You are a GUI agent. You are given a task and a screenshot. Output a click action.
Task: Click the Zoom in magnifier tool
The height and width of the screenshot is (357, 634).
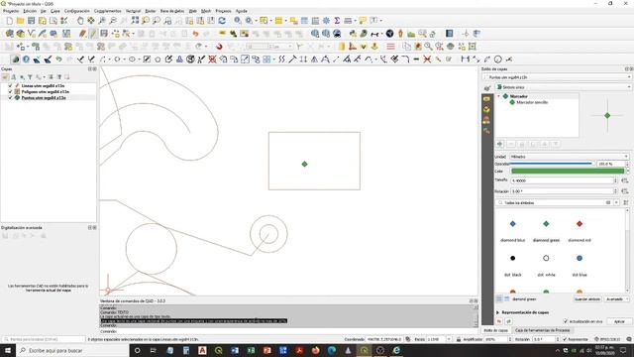[x=102, y=21]
